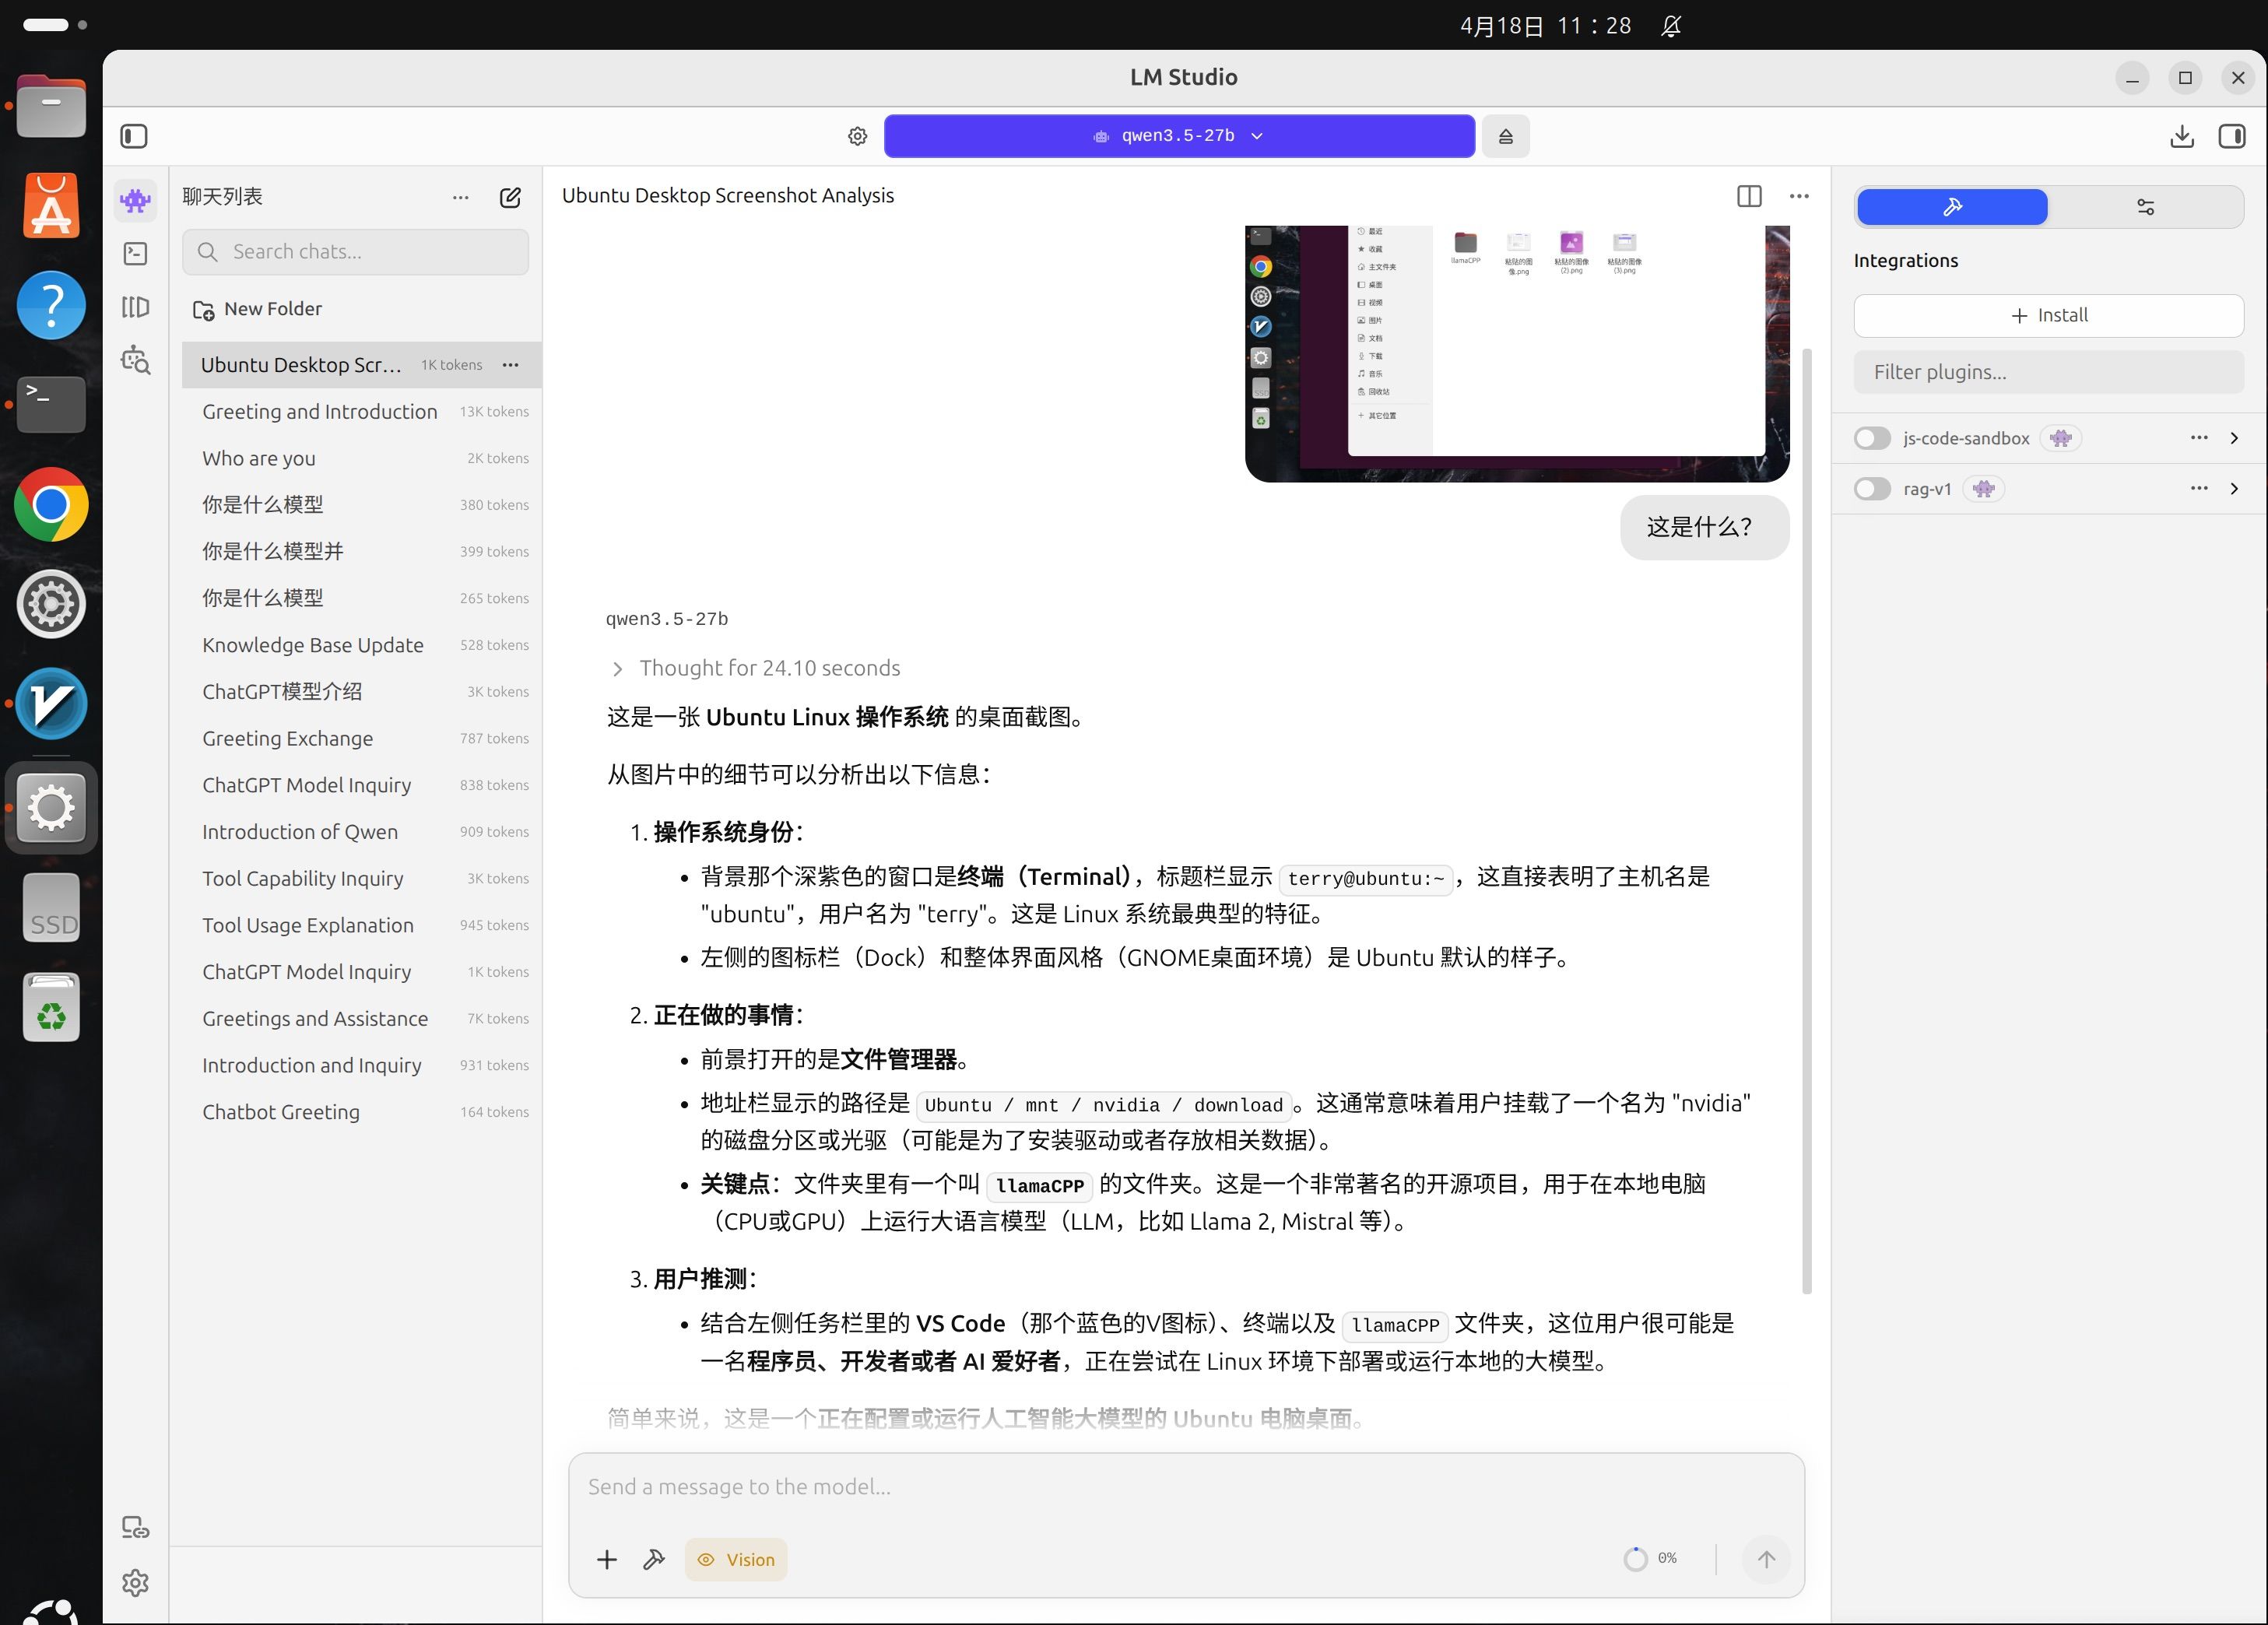The image size is (2268, 1625).
Task: Open options for js-code-sandbox plugin
Action: pos(2198,438)
